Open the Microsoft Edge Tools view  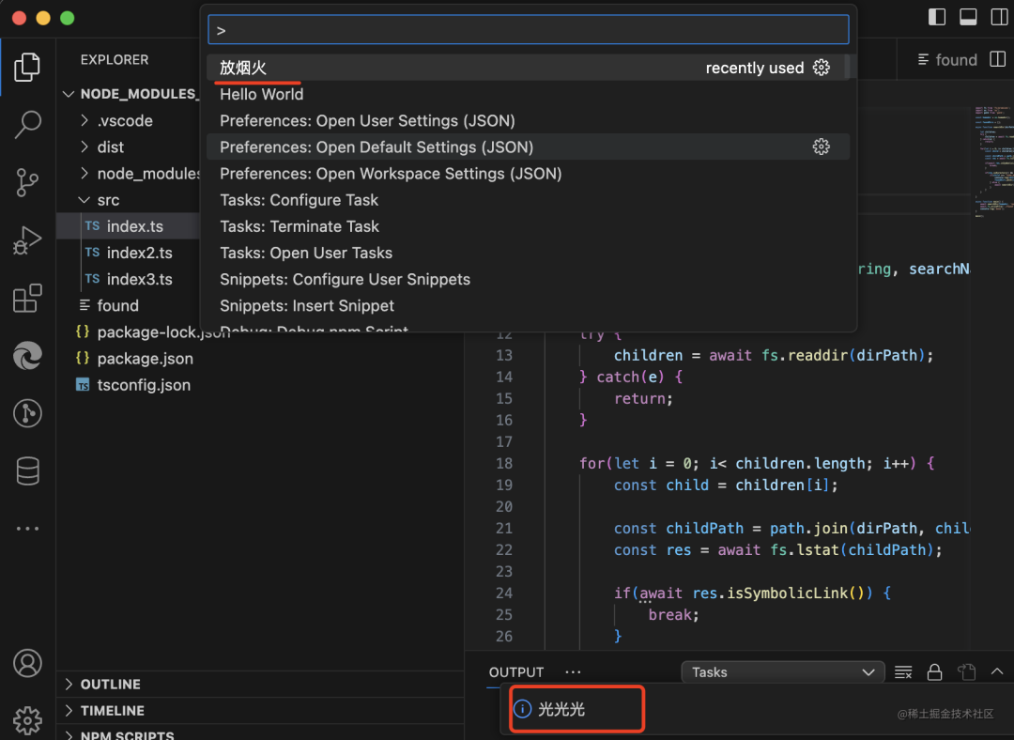point(27,356)
